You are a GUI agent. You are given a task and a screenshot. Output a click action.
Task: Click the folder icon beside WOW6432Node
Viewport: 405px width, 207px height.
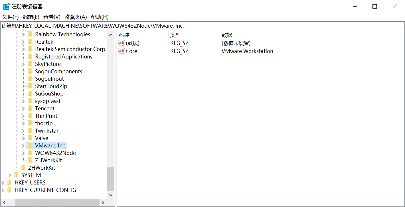pyautogui.click(x=30, y=153)
